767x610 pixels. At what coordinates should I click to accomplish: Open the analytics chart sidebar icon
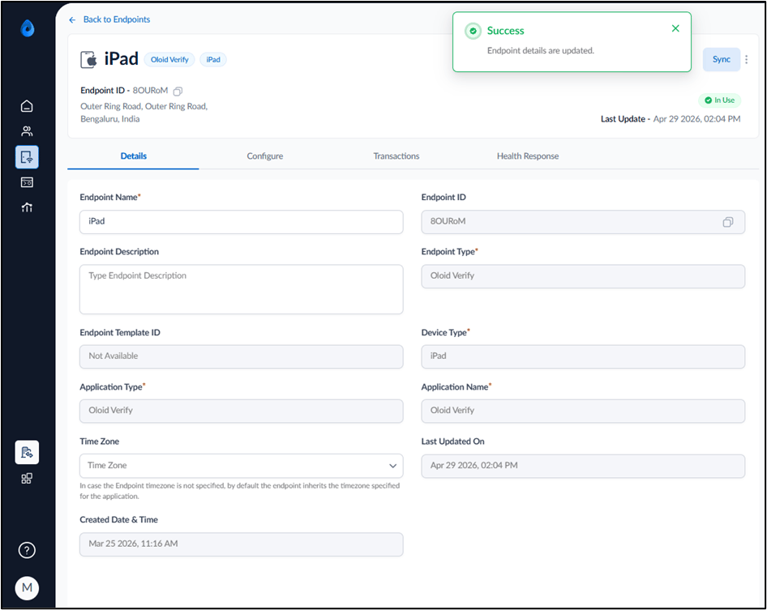[27, 207]
